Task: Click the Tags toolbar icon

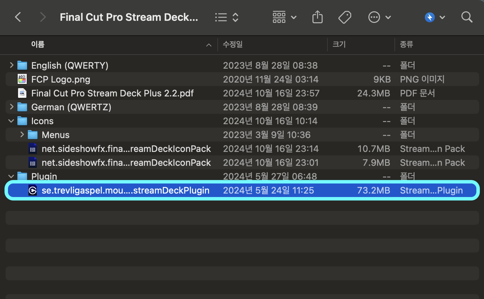Action: tap(345, 17)
